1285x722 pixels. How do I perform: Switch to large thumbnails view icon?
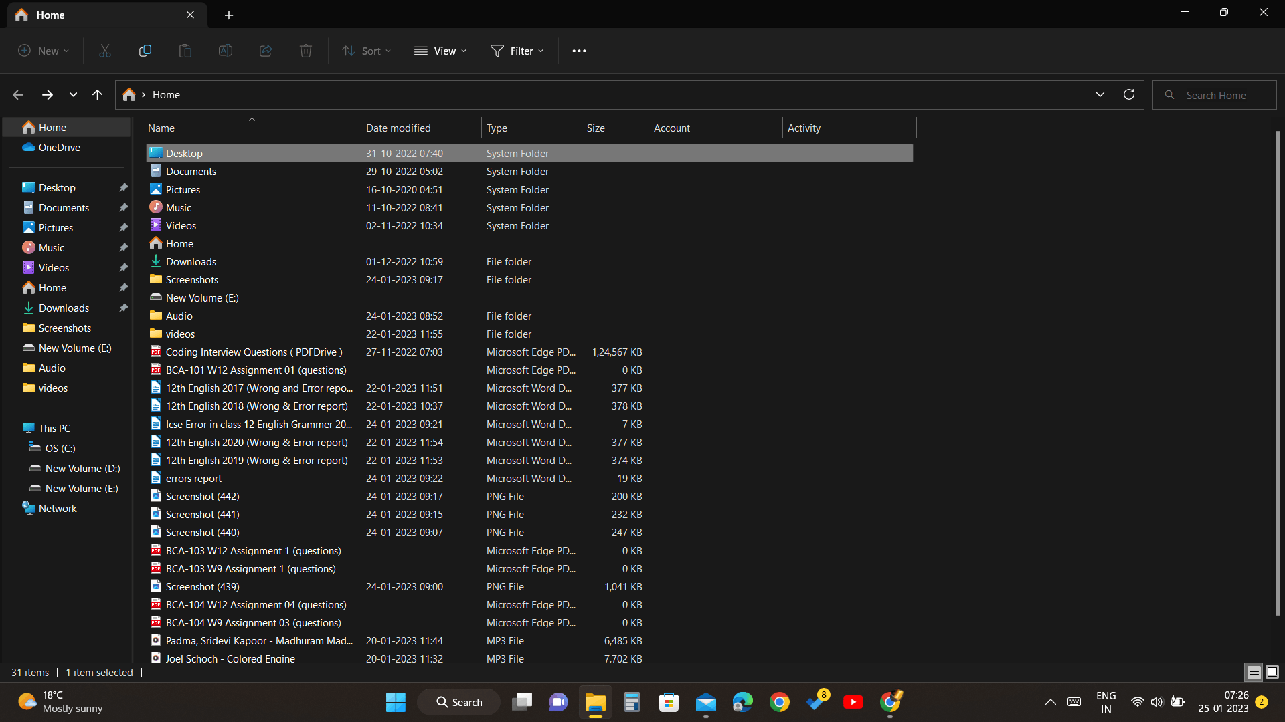[1272, 672]
